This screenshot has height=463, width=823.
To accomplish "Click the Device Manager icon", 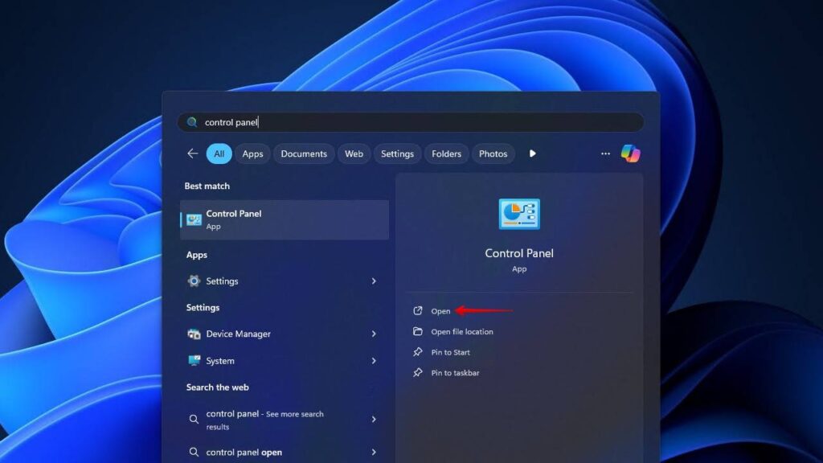I will point(194,334).
